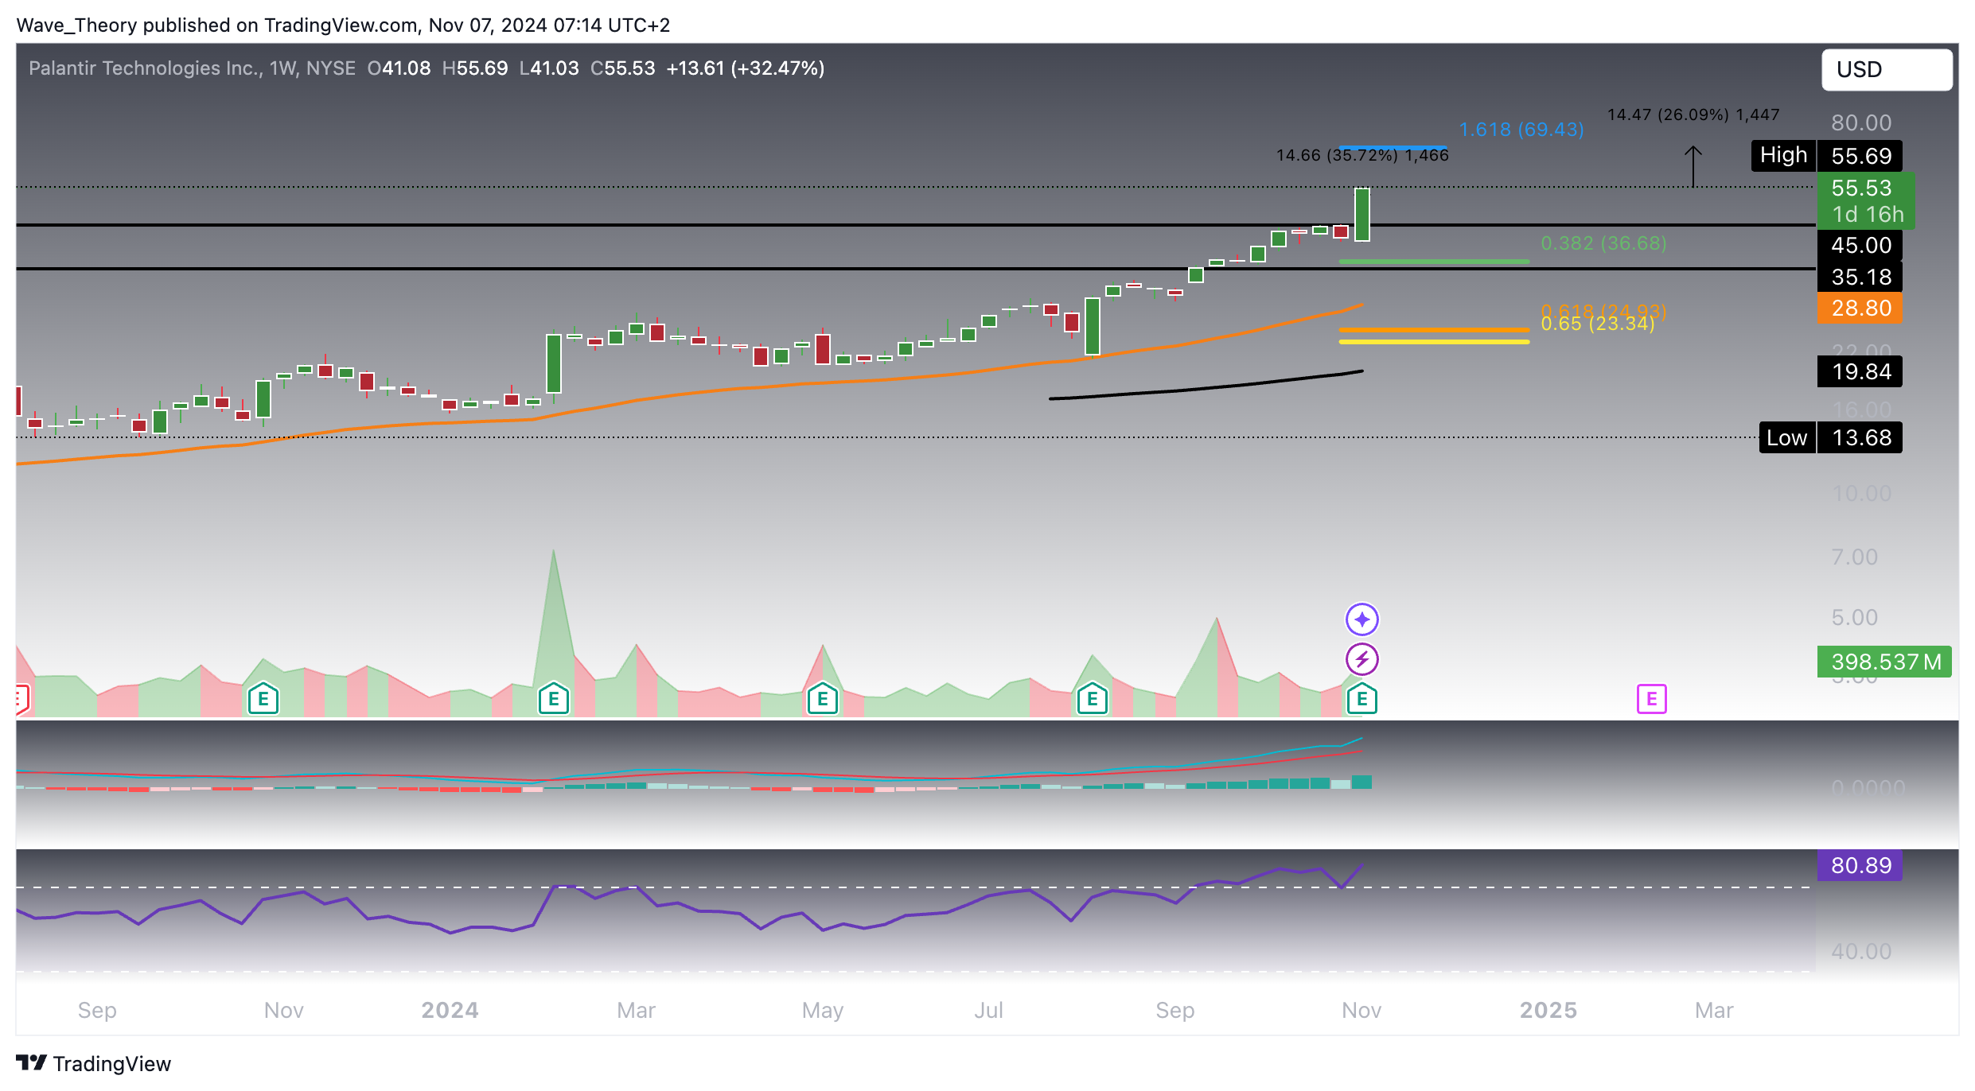Click the earnings marker near May
This screenshot has width=1975, height=1091.
(822, 699)
